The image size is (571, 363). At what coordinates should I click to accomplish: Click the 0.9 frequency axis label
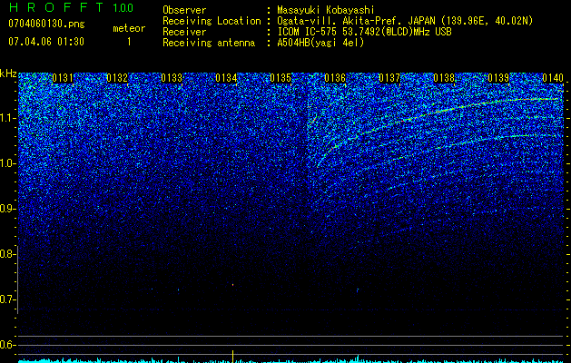pyautogui.click(x=8, y=209)
